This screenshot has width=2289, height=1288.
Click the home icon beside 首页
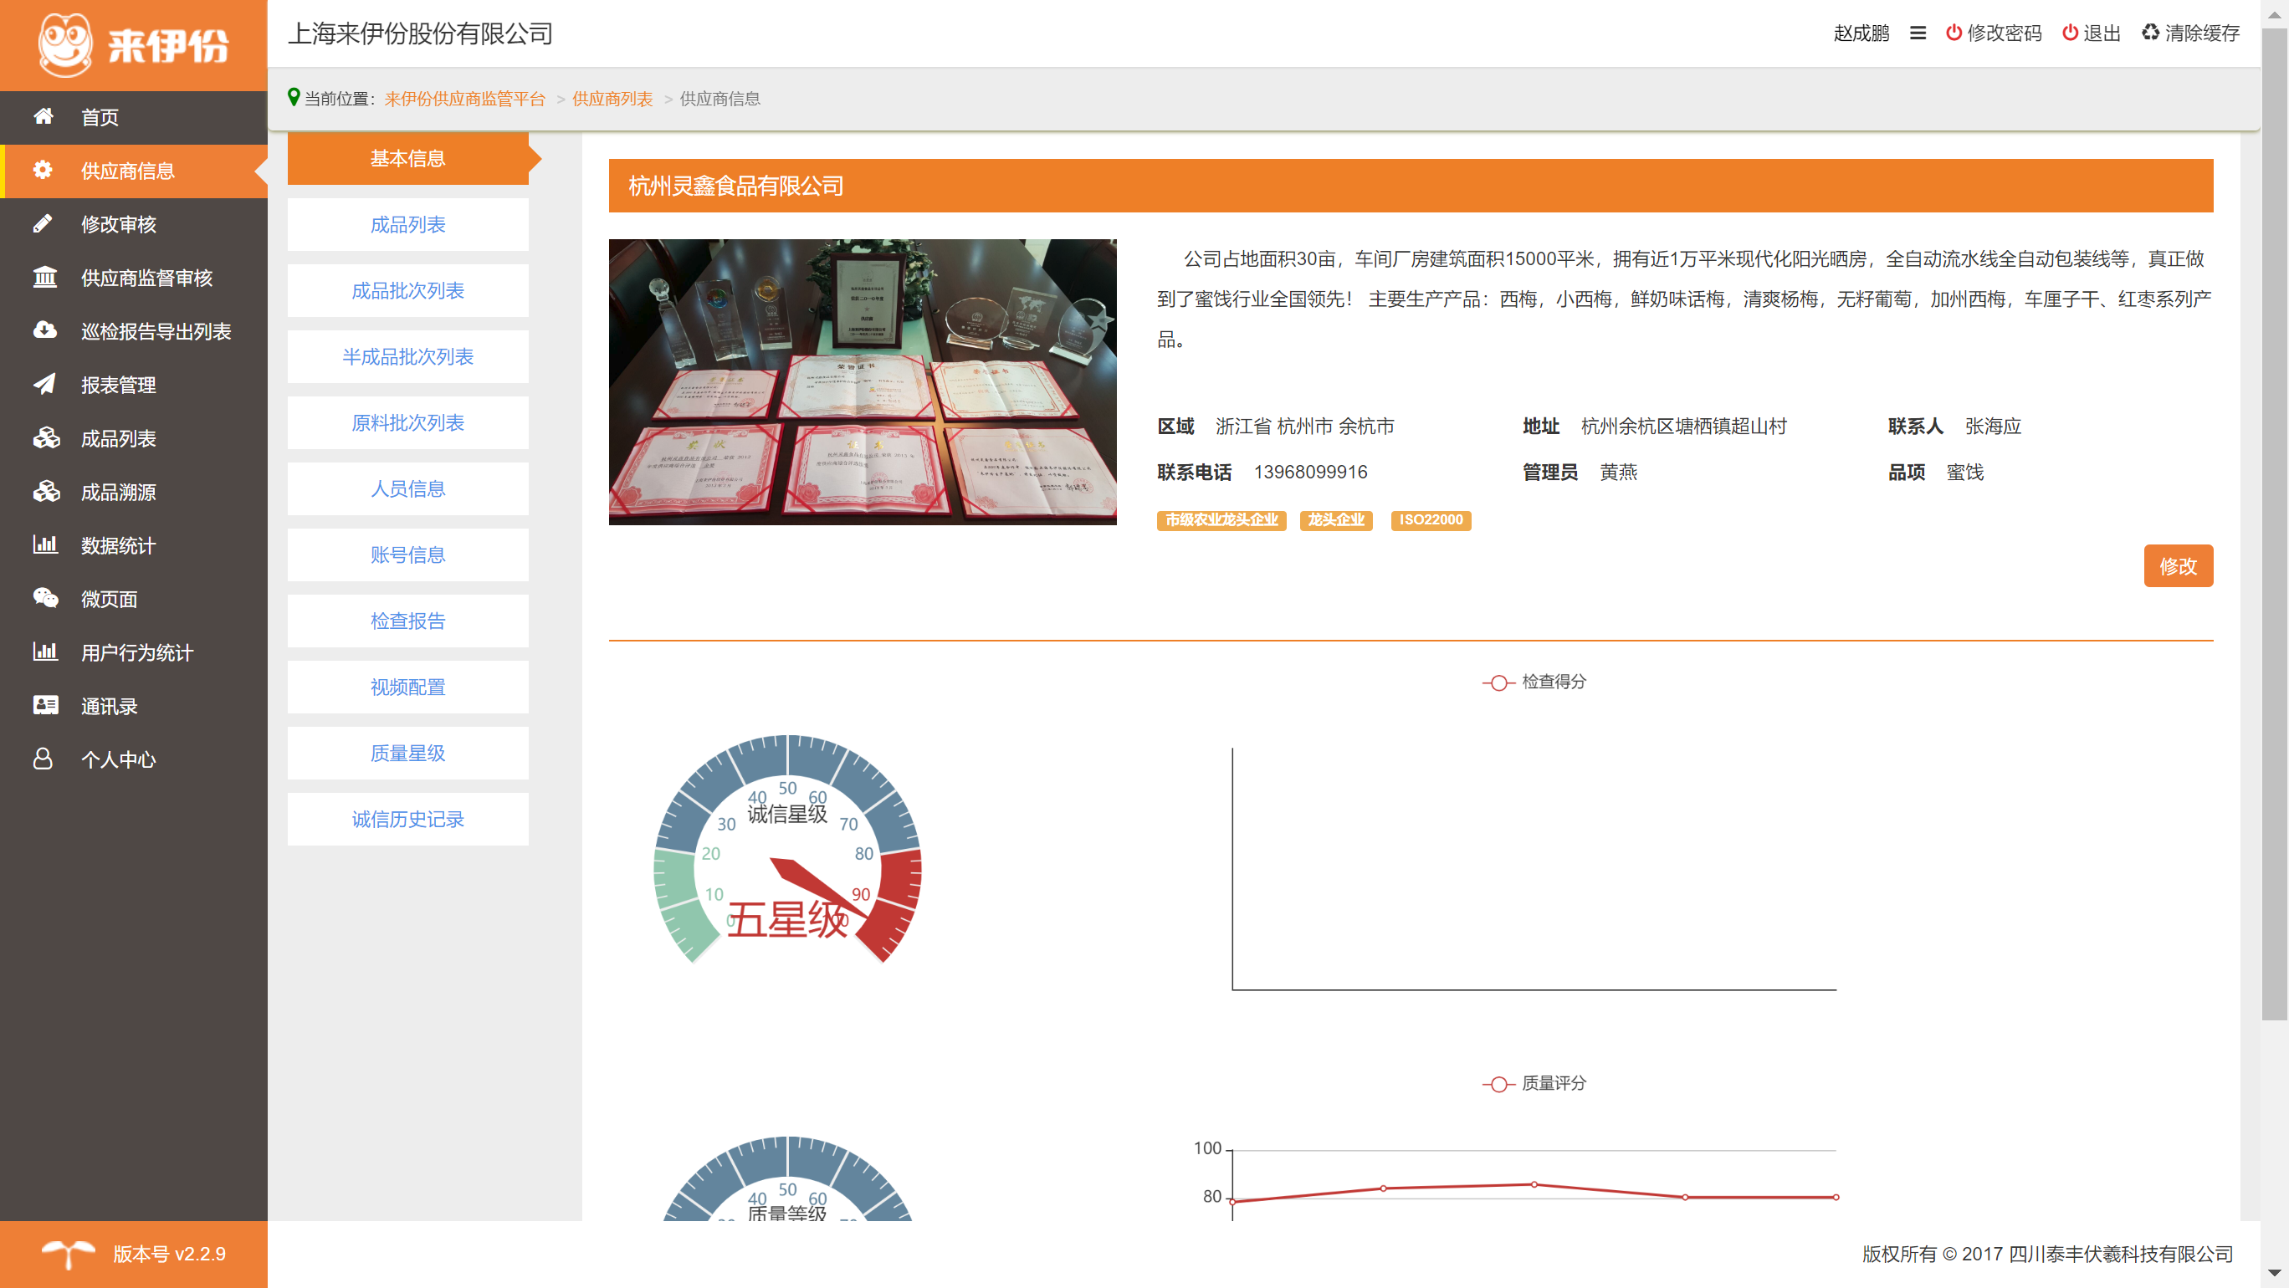(44, 116)
